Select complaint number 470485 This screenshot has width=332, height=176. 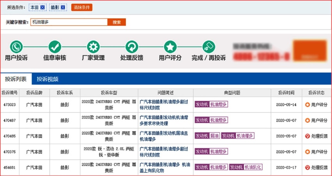click(10, 136)
